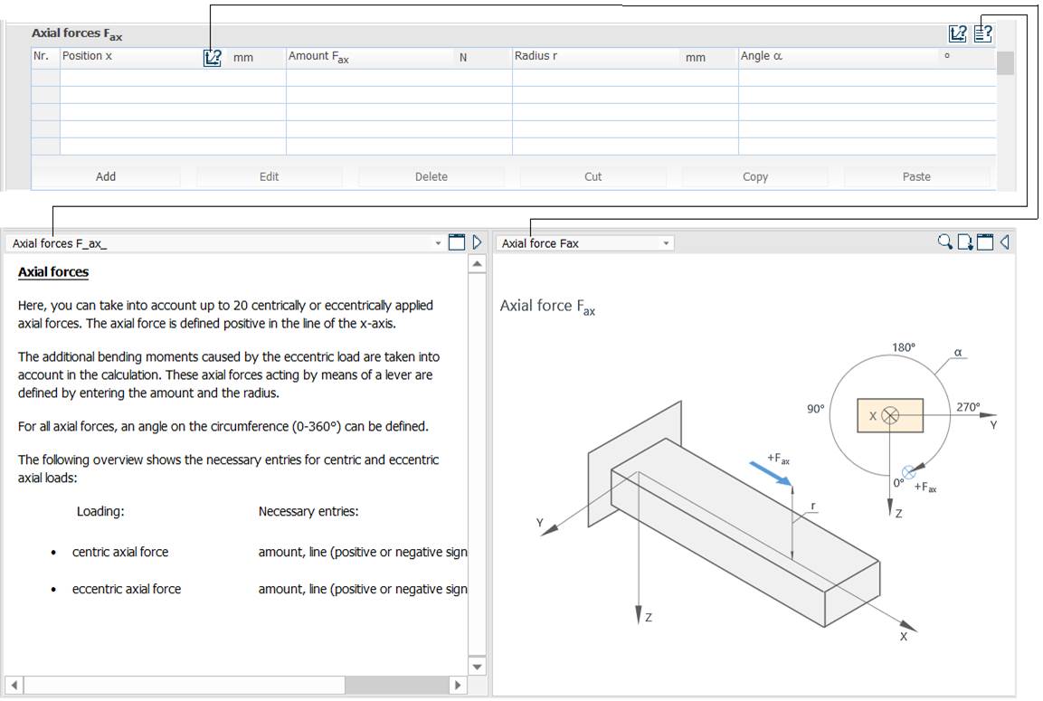Viewport: 1043px width, 701px height.
Task: Click 'Radius r' column header
Action: (x=625, y=58)
